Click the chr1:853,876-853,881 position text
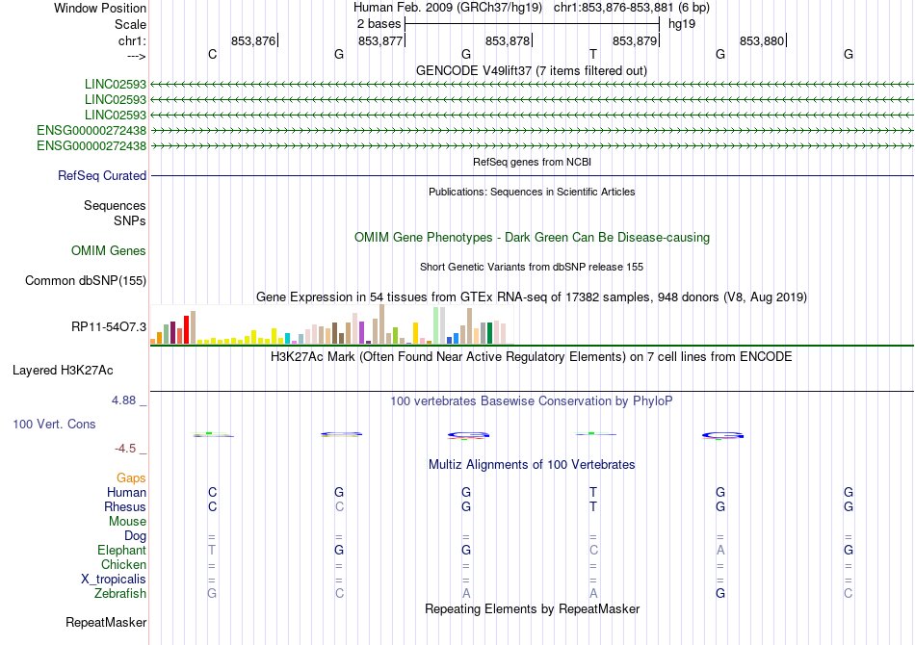This screenshot has height=645, width=915. point(632,8)
